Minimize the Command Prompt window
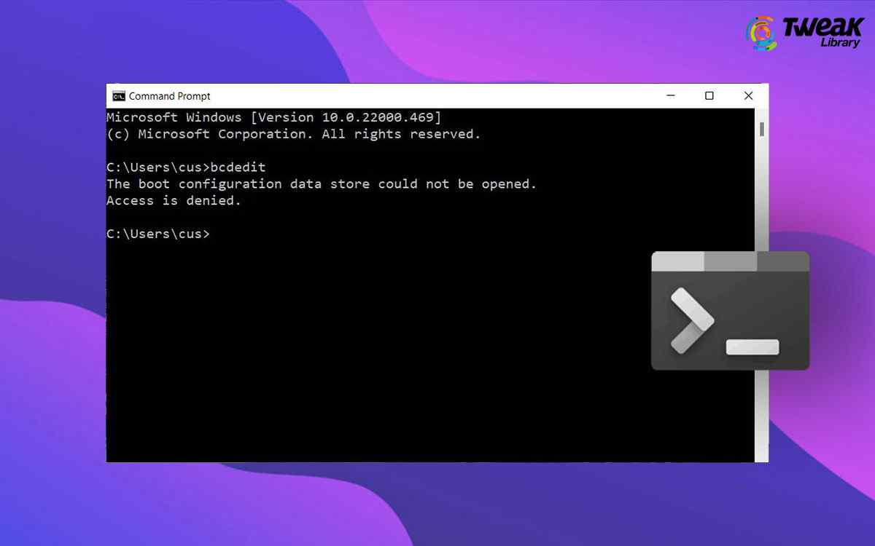The height and width of the screenshot is (546, 875). click(x=670, y=95)
